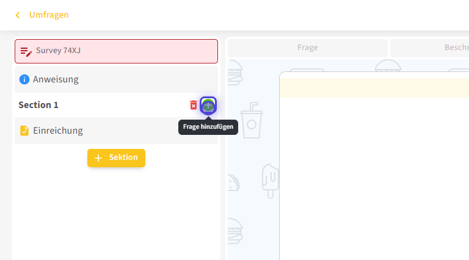Click the edit pencil icon on Survey 74XJ
Viewport: 469px width, 260px height.
pos(26,51)
